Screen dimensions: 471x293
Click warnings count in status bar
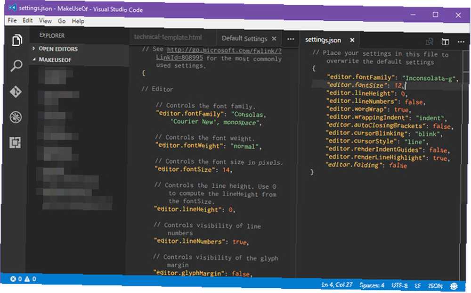coord(30,279)
